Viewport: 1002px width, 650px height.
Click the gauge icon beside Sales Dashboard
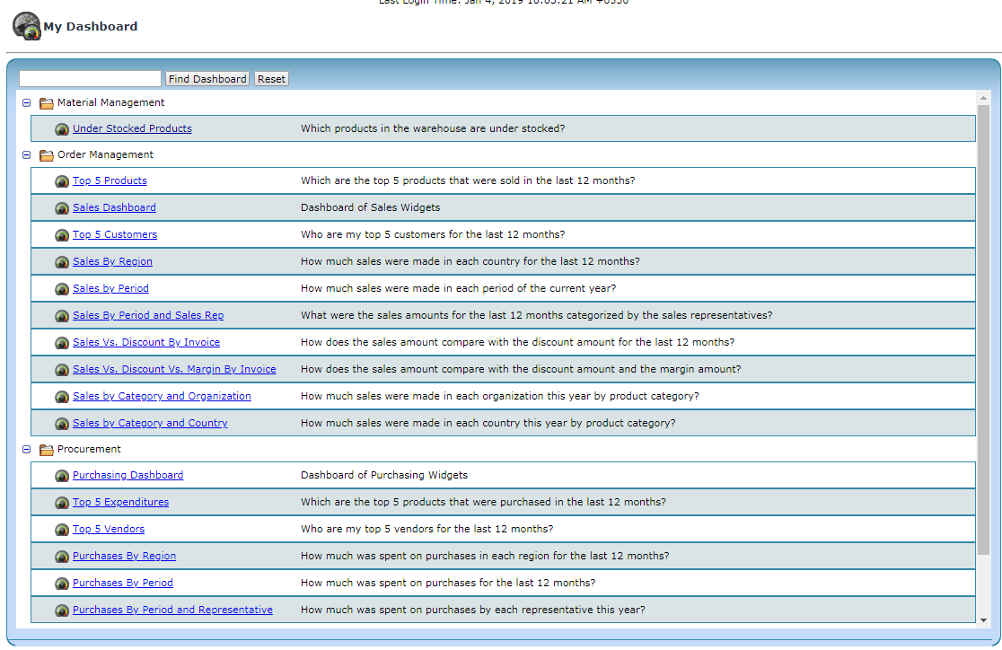(62, 208)
